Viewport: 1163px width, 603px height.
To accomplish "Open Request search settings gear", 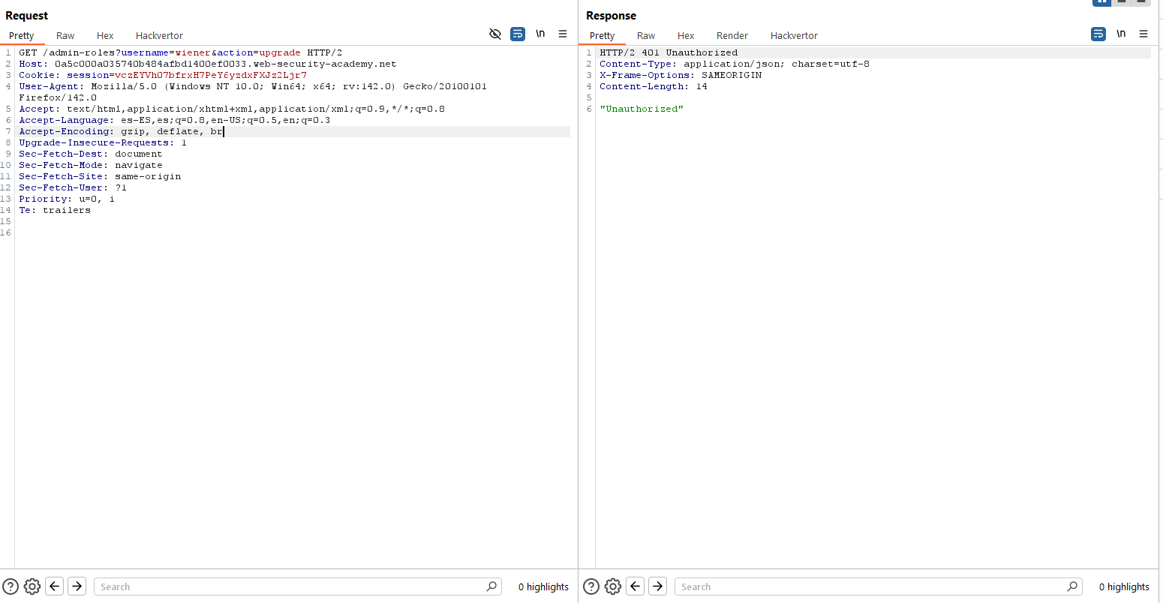I will pos(32,586).
